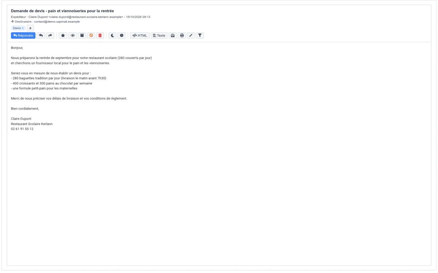Add a tag with plus button
This screenshot has height=273, width=438.
coord(30,28)
